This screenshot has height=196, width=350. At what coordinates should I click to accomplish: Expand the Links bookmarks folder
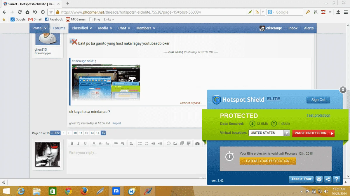109,19
